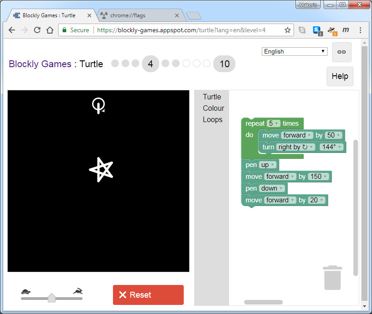Click the speed slider handle
This screenshot has width=372, height=314.
pos(52,298)
